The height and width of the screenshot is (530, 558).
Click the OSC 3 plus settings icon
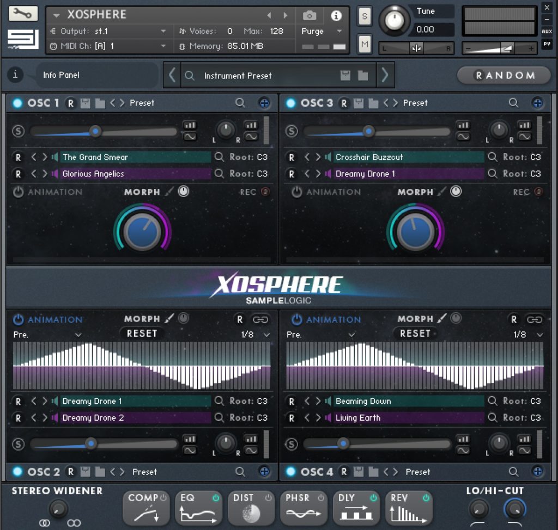(537, 103)
